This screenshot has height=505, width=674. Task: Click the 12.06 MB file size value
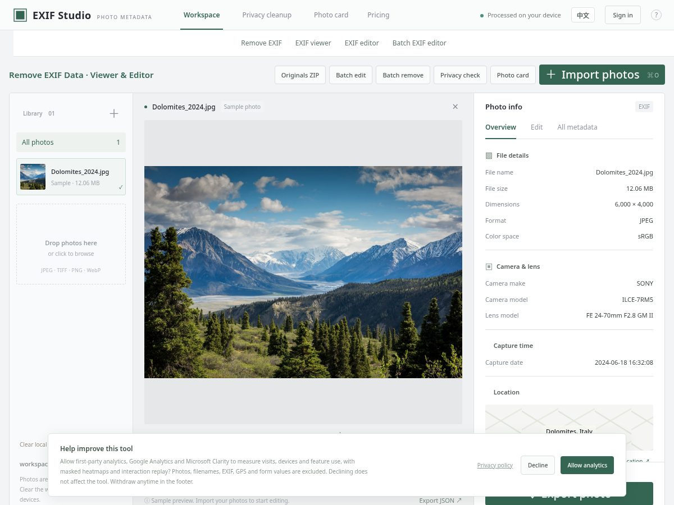coord(640,189)
